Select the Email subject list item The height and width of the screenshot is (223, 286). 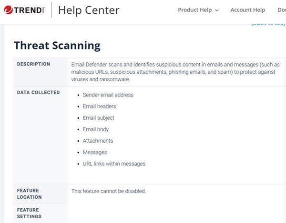click(x=98, y=118)
